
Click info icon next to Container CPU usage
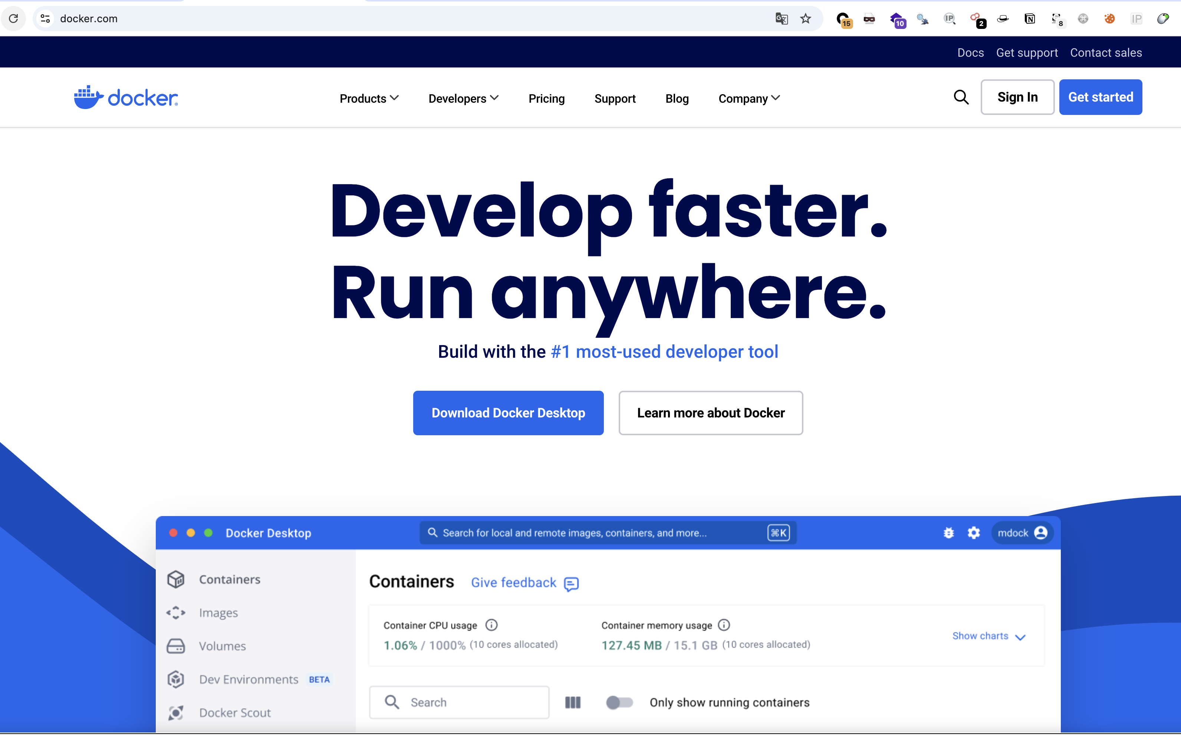[491, 625]
